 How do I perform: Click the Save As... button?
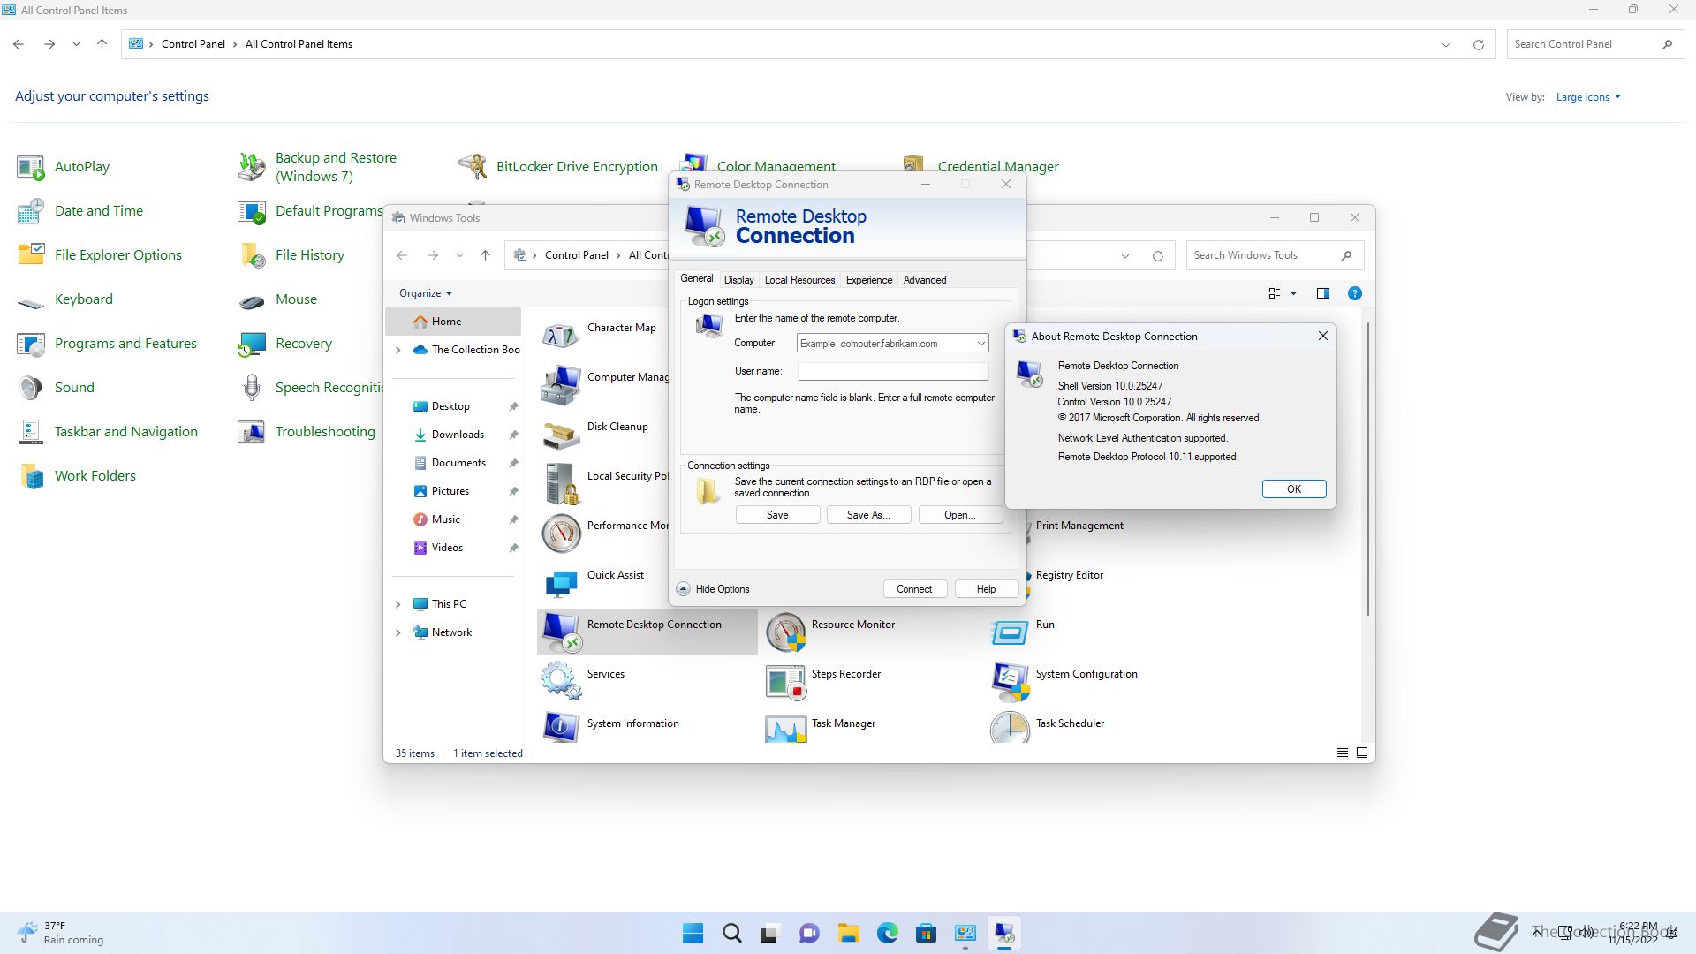pos(868,515)
